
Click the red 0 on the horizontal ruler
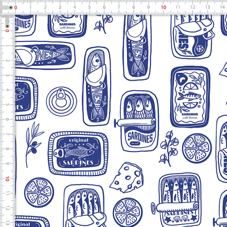coord(15,8)
